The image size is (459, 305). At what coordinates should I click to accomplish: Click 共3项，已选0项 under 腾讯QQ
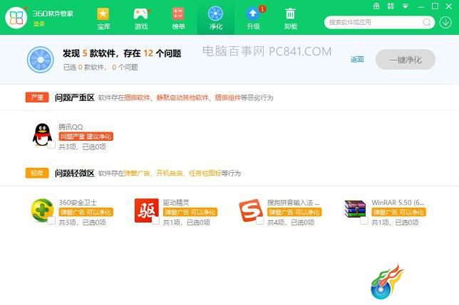pyautogui.click(x=82, y=146)
